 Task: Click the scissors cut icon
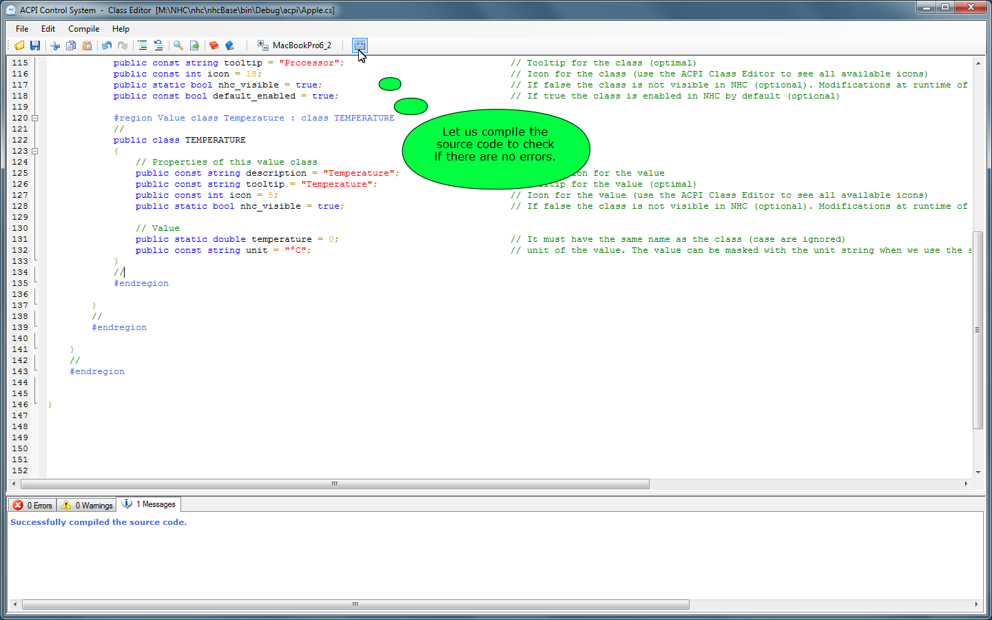click(x=55, y=45)
